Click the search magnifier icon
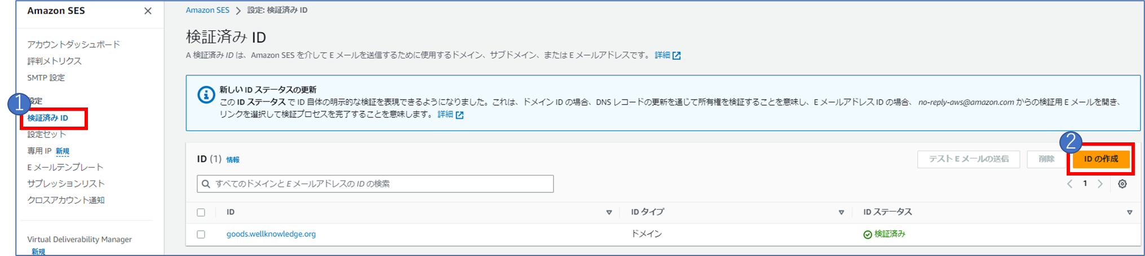This screenshot has height=256, width=1145. click(x=206, y=184)
